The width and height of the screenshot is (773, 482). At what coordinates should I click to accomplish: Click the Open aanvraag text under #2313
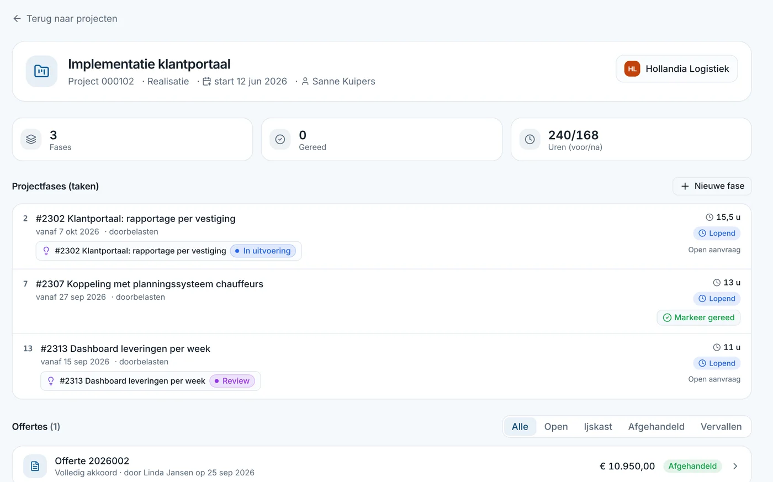pyautogui.click(x=714, y=379)
